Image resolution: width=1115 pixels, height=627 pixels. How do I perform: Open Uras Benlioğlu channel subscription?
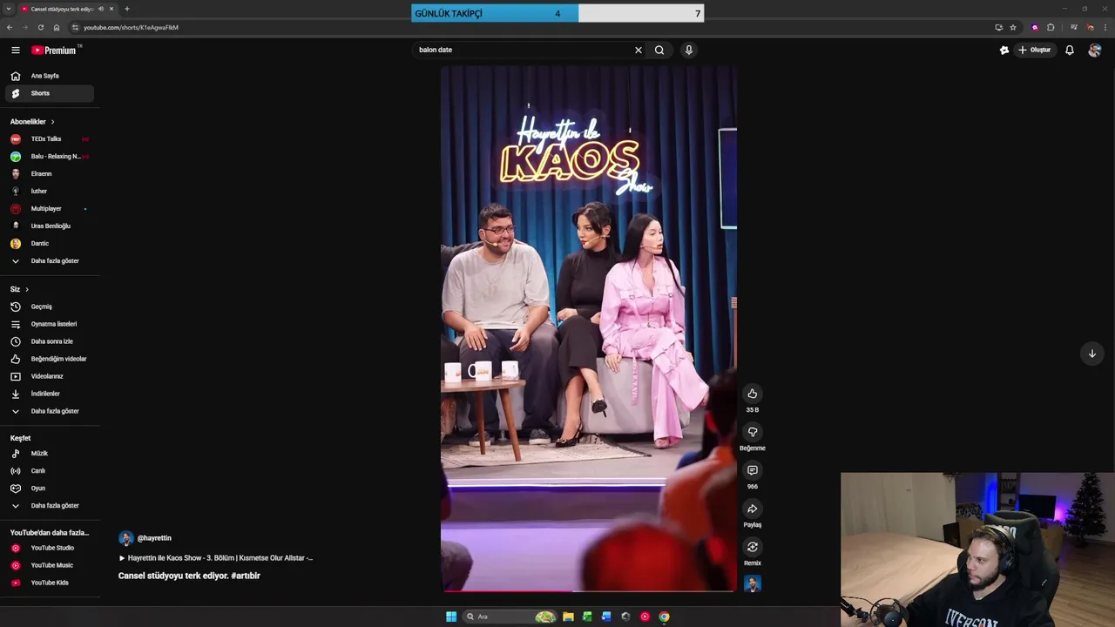[x=50, y=226]
